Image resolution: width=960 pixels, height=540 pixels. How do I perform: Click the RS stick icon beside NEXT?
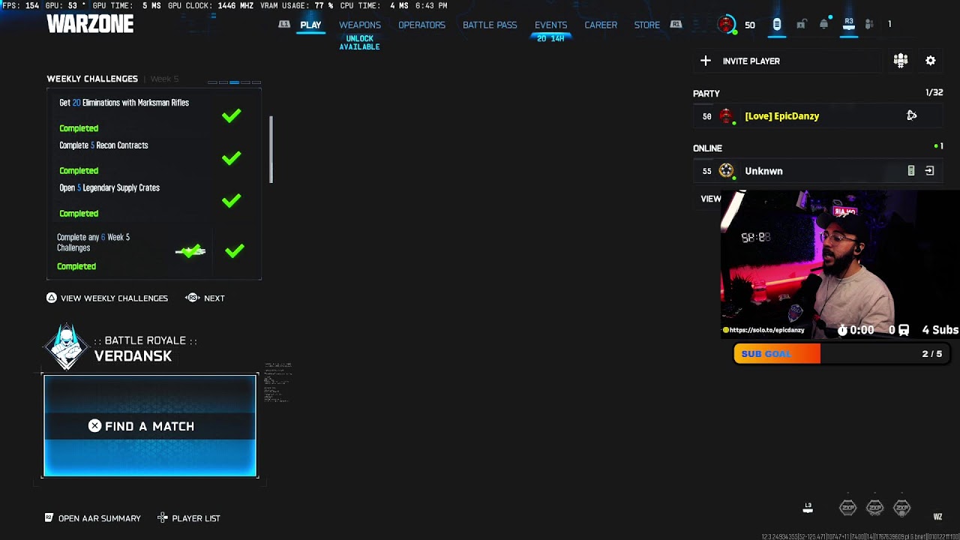tap(192, 298)
